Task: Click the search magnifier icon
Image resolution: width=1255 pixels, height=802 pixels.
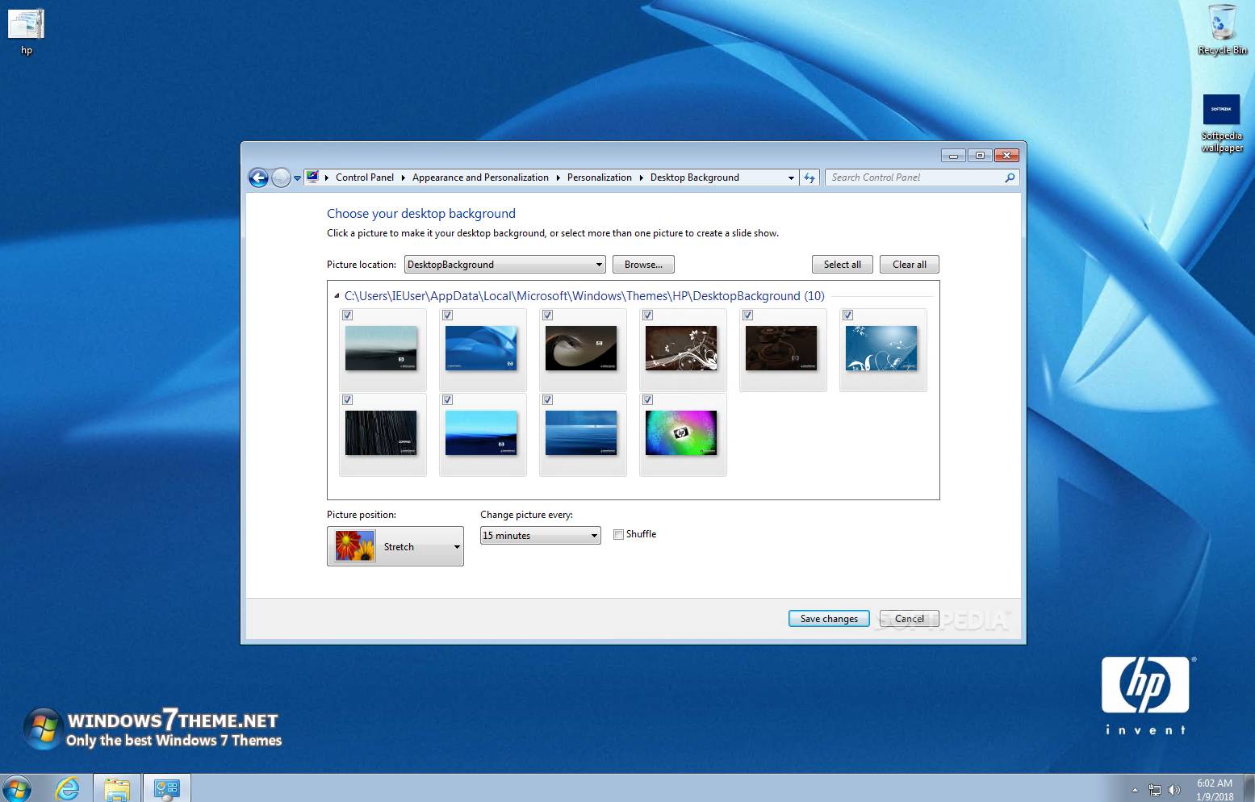Action: pyautogui.click(x=1010, y=178)
